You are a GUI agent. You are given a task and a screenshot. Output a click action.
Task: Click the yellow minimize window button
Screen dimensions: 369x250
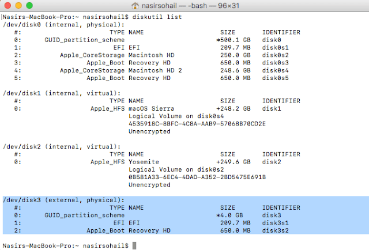[x=18, y=5]
